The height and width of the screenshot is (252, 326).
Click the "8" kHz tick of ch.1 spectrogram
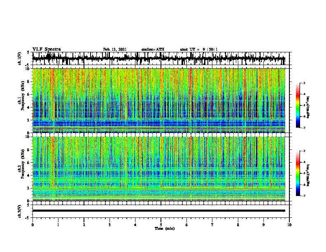click(28, 82)
